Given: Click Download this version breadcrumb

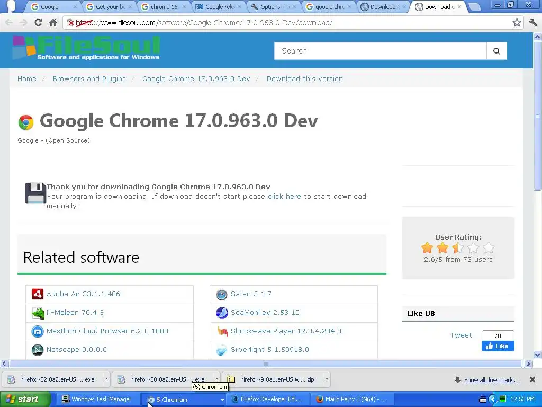Looking at the screenshot, I should (x=304, y=78).
